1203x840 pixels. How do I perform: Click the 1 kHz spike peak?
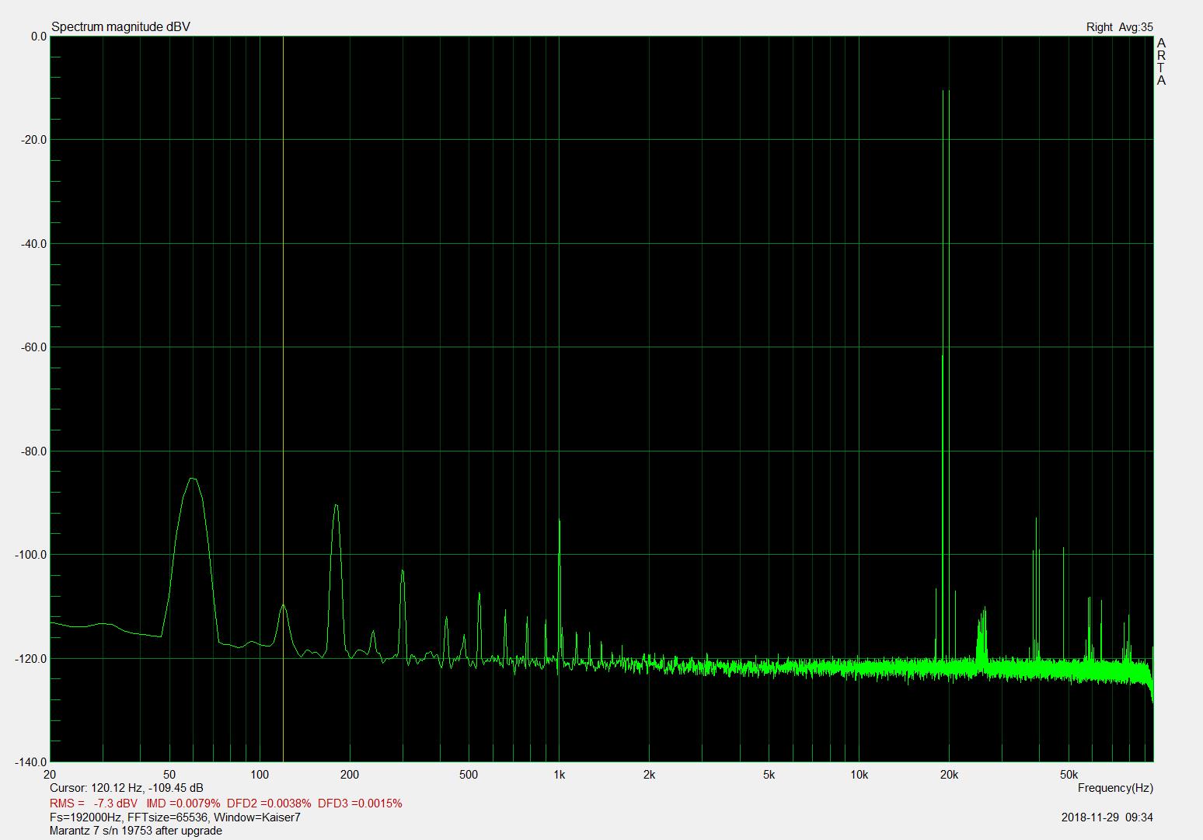(560, 521)
